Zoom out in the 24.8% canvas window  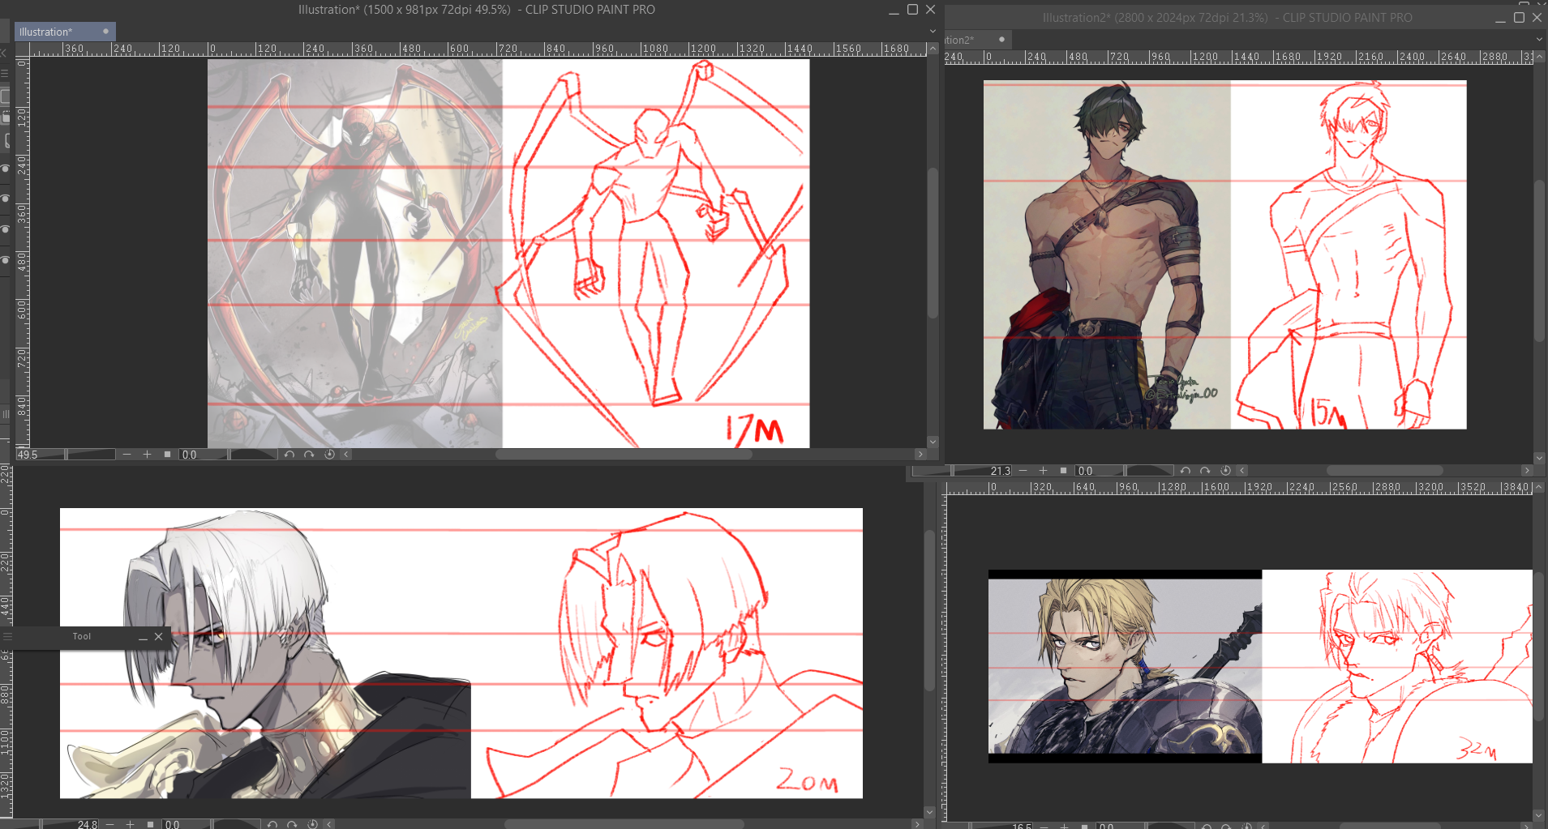[109, 824]
